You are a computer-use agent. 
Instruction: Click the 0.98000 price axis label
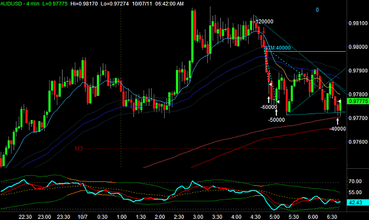click(358, 47)
